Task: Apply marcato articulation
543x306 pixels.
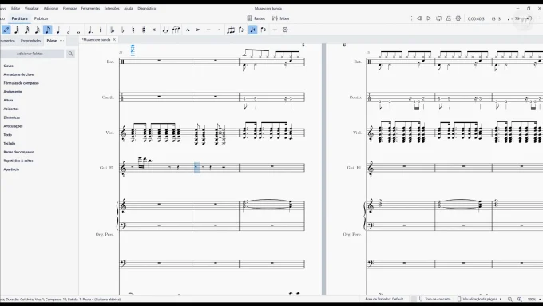Action: [x=188, y=30]
